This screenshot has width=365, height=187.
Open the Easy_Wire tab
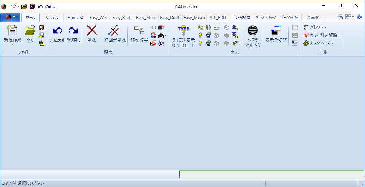[99, 17]
